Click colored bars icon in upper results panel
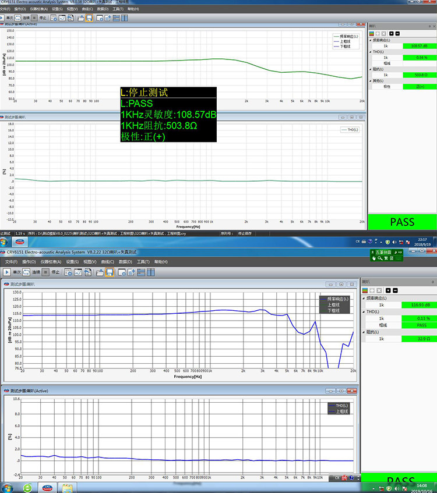437x493 pixels. 372,33
